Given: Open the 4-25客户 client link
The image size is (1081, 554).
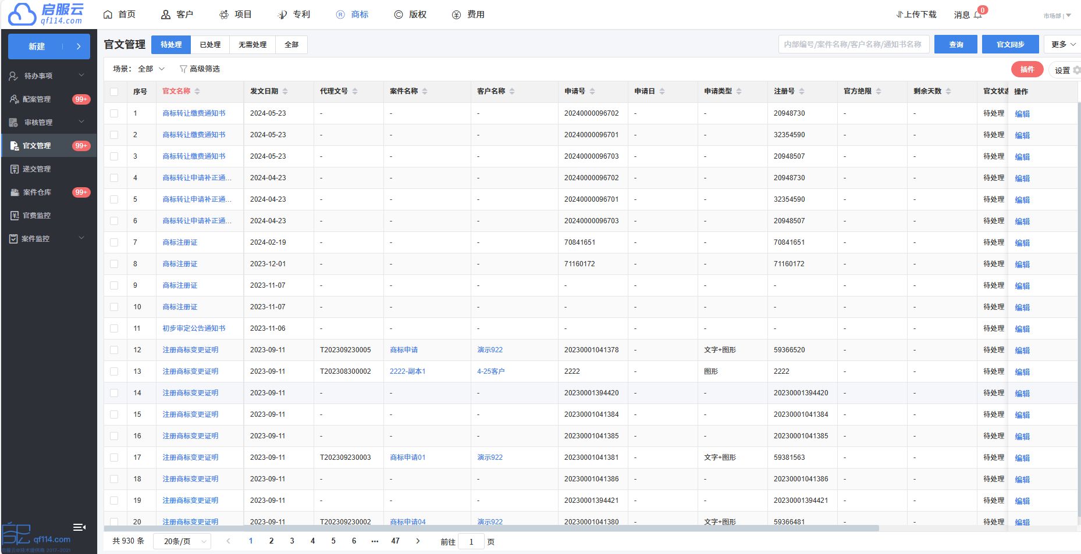Looking at the screenshot, I should [x=490, y=371].
